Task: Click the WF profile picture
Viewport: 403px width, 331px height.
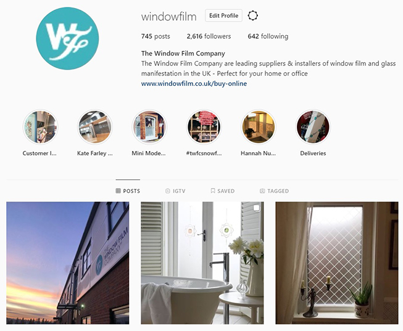Action: (67, 38)
